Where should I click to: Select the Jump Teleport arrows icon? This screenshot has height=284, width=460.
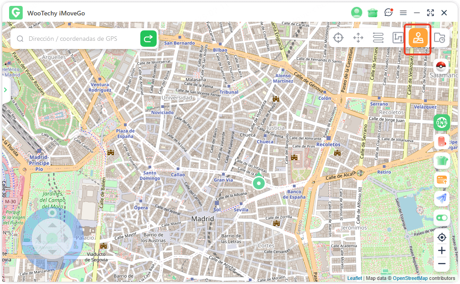[358, 38]
